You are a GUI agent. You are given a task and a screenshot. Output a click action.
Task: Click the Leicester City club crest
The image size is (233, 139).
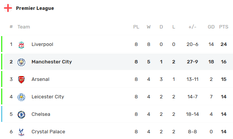coord(21,97)
